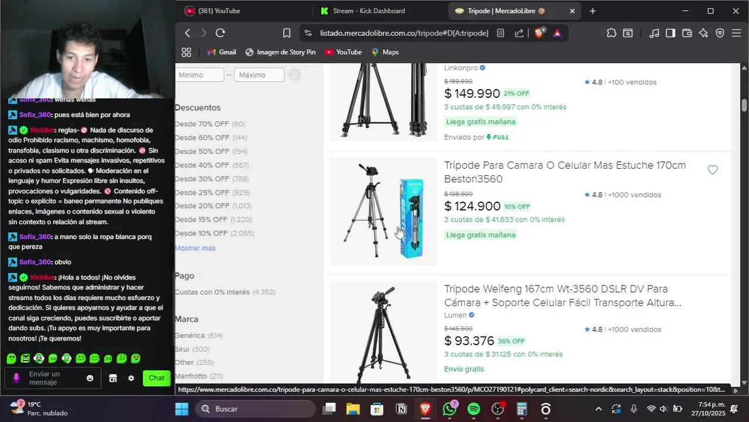Focus the Enviar un mensaje chat box

coord(53,378)
